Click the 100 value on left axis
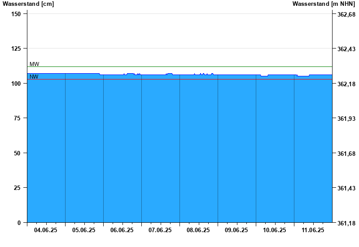The height and width of the screenshot is (247, 359). tap(16, 84)
